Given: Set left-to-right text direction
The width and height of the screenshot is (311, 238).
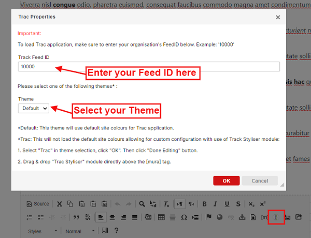Looking at the screenshot, I should (x=180, y=204).
